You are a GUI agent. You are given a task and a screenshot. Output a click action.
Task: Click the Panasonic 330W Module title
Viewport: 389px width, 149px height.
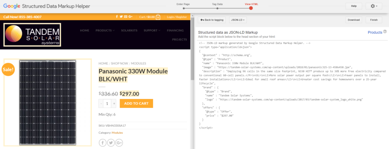click(x=133, y=75)
